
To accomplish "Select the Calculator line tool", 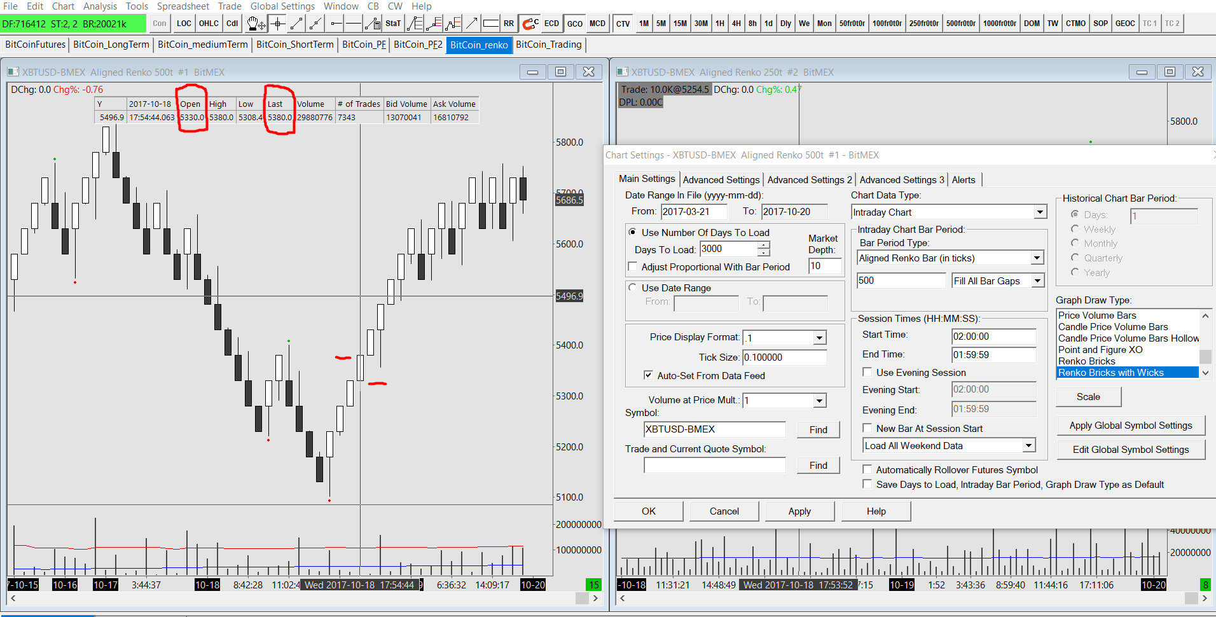I will 373,24.
